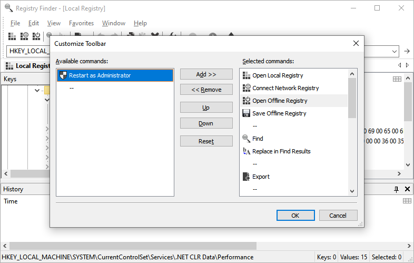Select Connect Network Registry command
The image size is (414, 263).
click(294, 88)
